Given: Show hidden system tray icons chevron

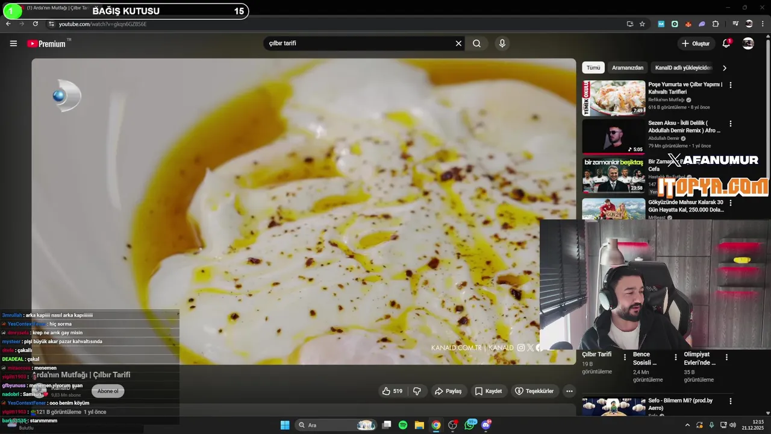Looking at the screenshot, I should point(687,425).
